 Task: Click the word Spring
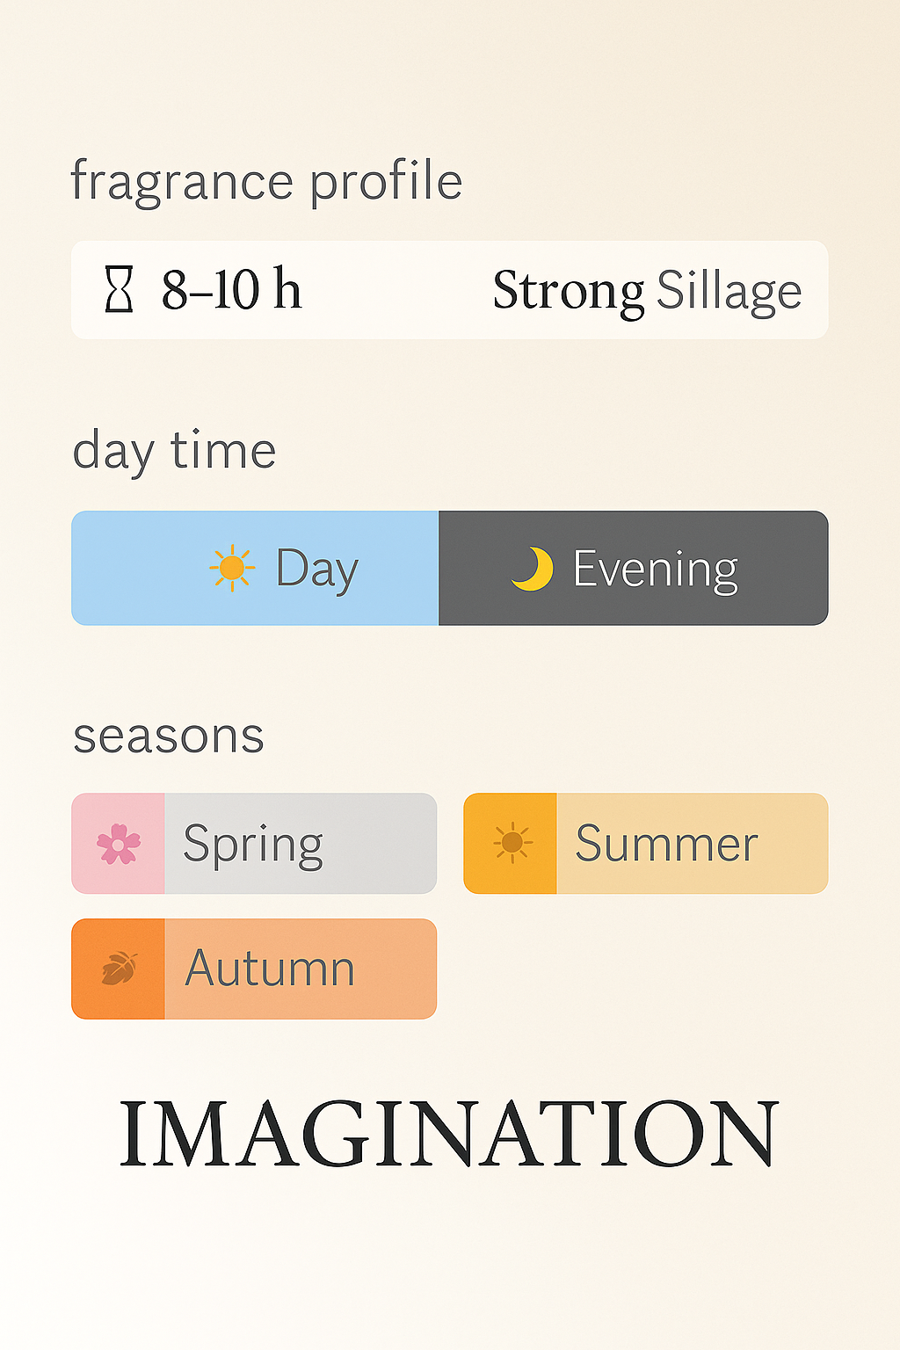pos(253,846)
